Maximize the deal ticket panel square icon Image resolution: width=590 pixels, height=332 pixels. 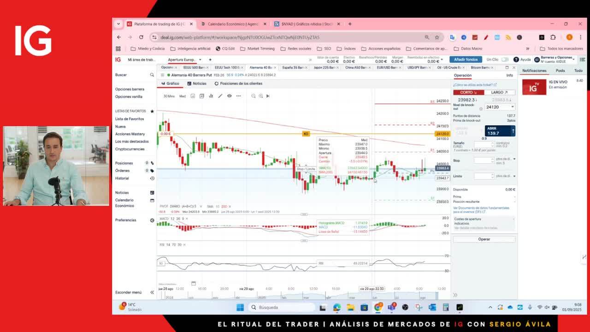507,67
